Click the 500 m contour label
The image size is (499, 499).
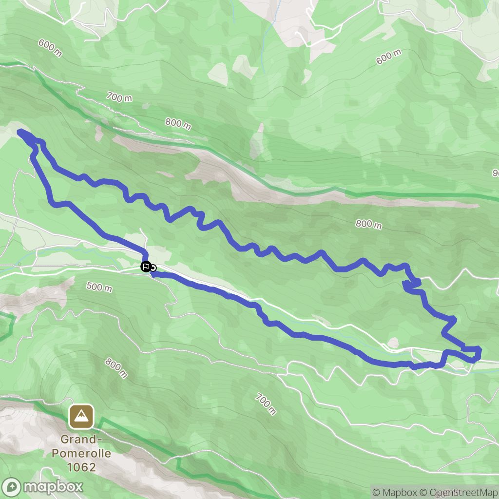[x=99, y=287]
